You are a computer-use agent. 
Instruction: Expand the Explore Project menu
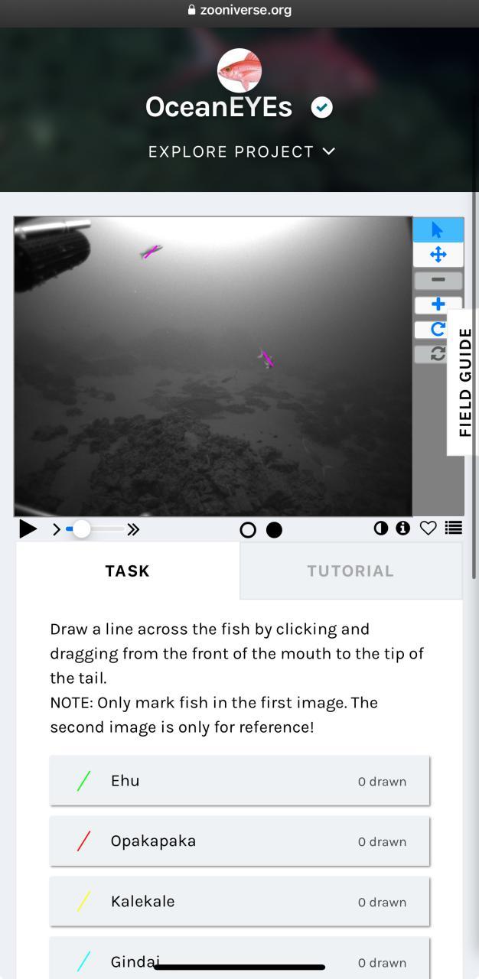(242, 151)
